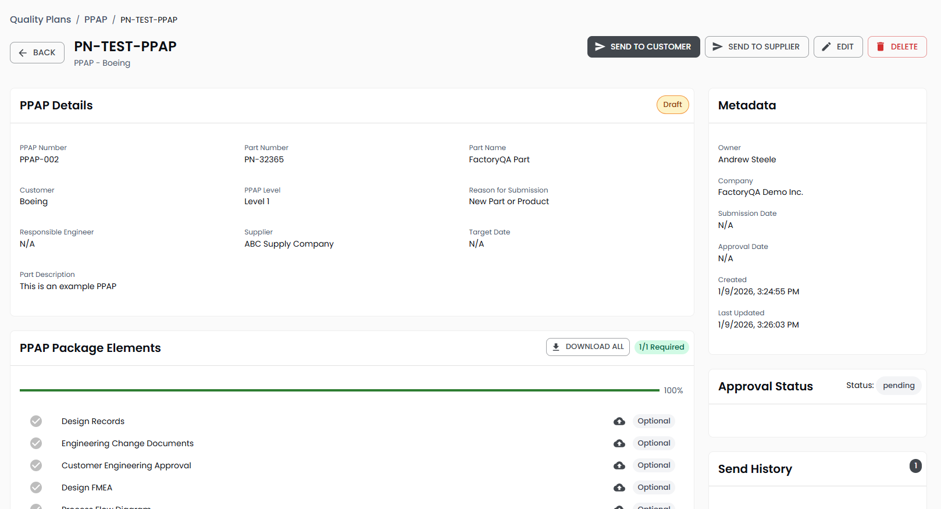Image resolution: width=941 pixels, height=509 pixels.
Task: Download all PPAP package elements
Action: [x=587, y=347]
